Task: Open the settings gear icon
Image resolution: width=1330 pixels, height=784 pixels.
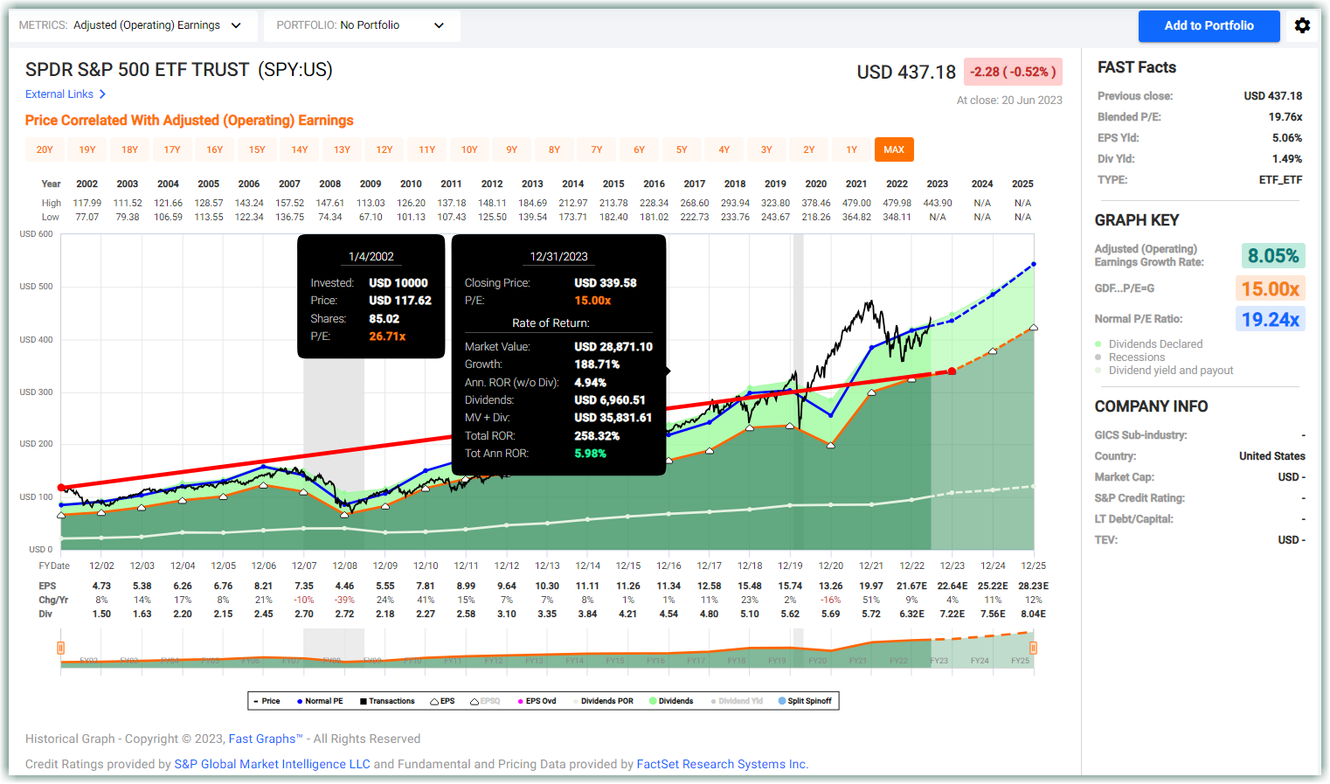Action: pyautogui.click(x=1302, y=25)
